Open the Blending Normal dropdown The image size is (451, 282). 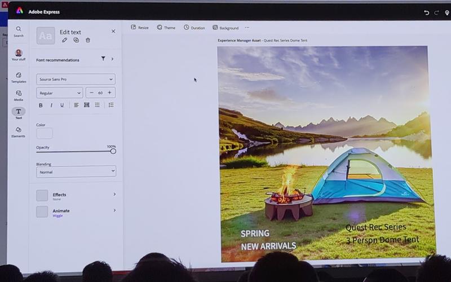pos(76,171)
